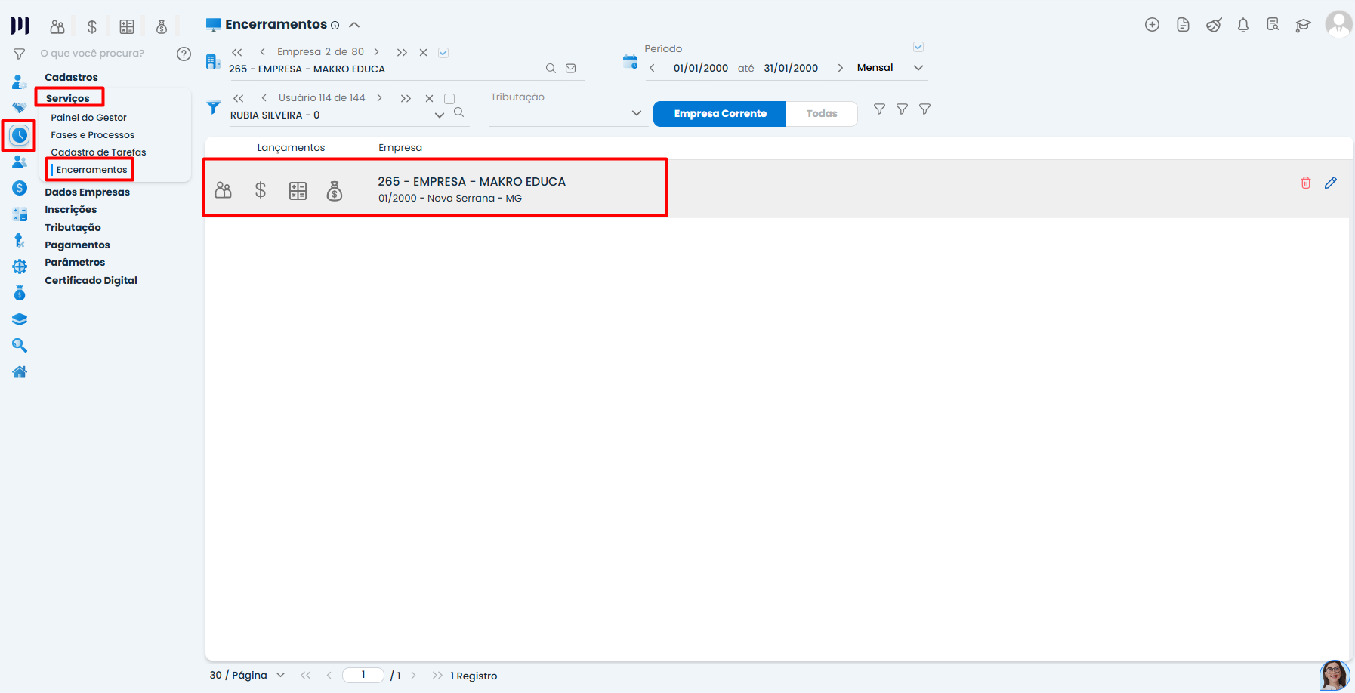Click the add plus circle icon
1355x693 pixels.
[x=1152, y=25]
